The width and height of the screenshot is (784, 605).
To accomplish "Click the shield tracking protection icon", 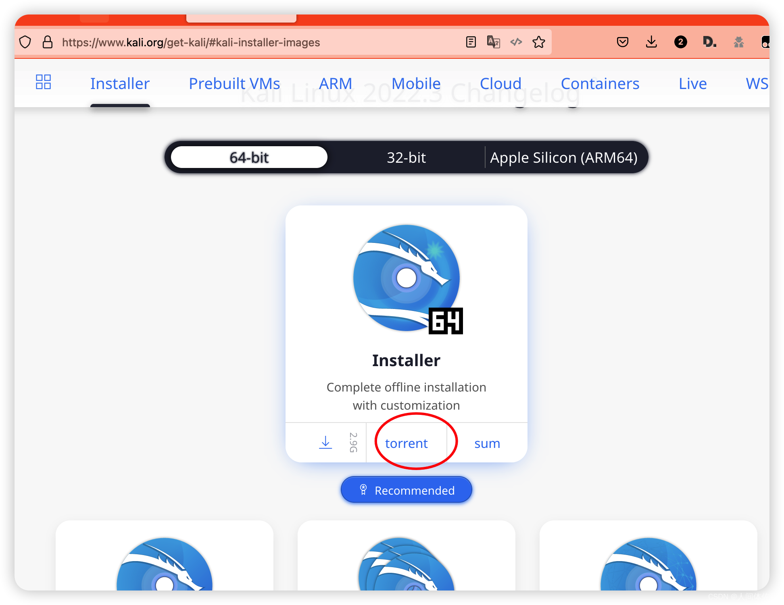I will pos(25,42).
